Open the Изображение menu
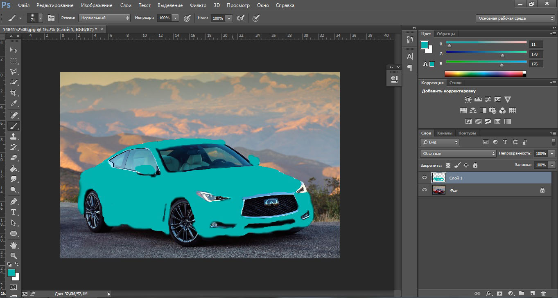The height and width of the screenshot is (298, 558). click(x=97, y=5)
